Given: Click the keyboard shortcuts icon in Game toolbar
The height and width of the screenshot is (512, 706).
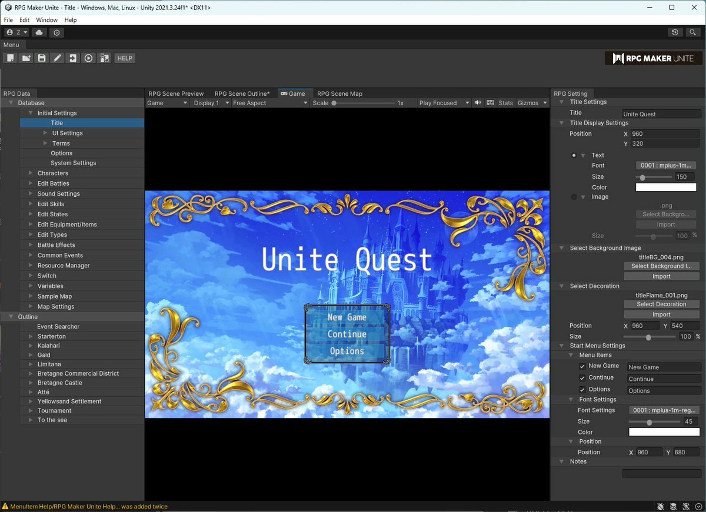Looking at the screenshot, I should (x=490, y=103).
